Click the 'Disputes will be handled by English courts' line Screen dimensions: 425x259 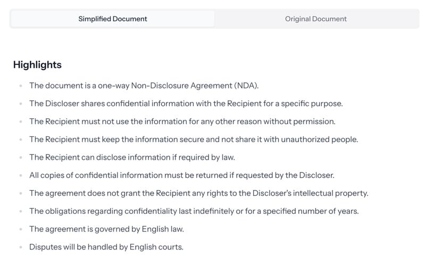click(106, 247)
